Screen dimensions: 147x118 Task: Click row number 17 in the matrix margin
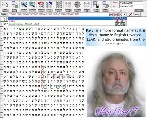coord(2,101)
